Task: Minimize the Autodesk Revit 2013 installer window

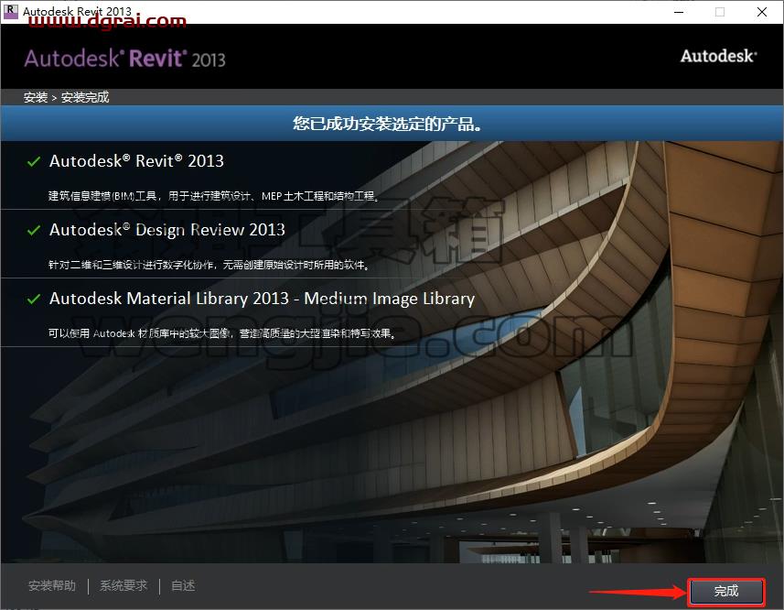Action: (679, 12)
